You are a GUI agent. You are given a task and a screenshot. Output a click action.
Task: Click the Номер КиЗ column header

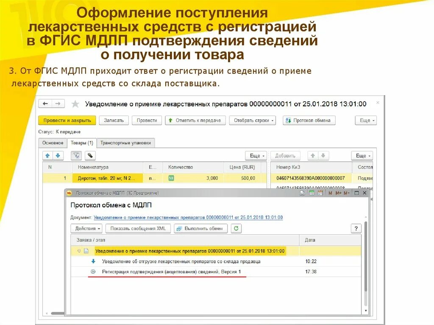311,167
